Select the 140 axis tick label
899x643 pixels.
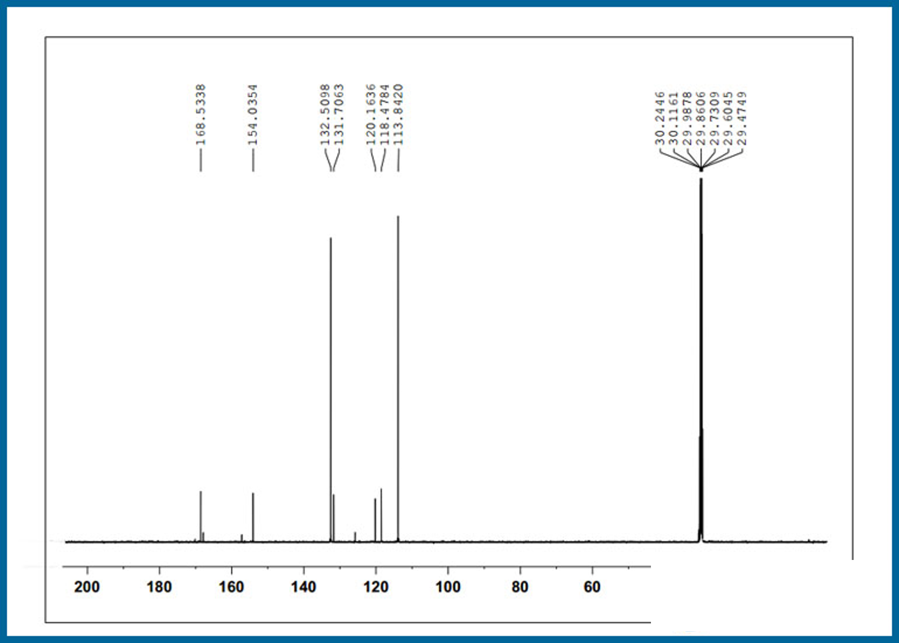303,587
